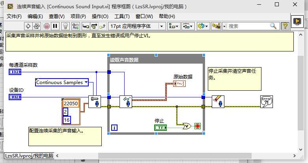Click the Abort Execution stop button
308x163 pixels.
47,26
